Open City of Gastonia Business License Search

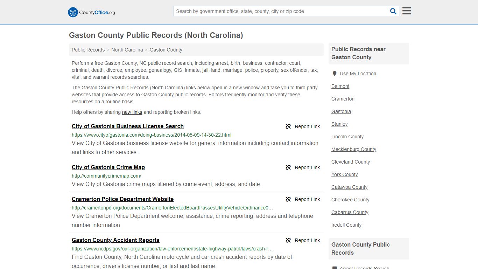pos(128,126)
